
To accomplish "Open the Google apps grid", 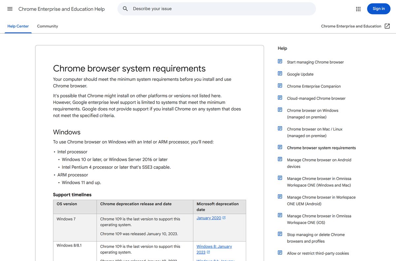I will click(x=358, y=9).
